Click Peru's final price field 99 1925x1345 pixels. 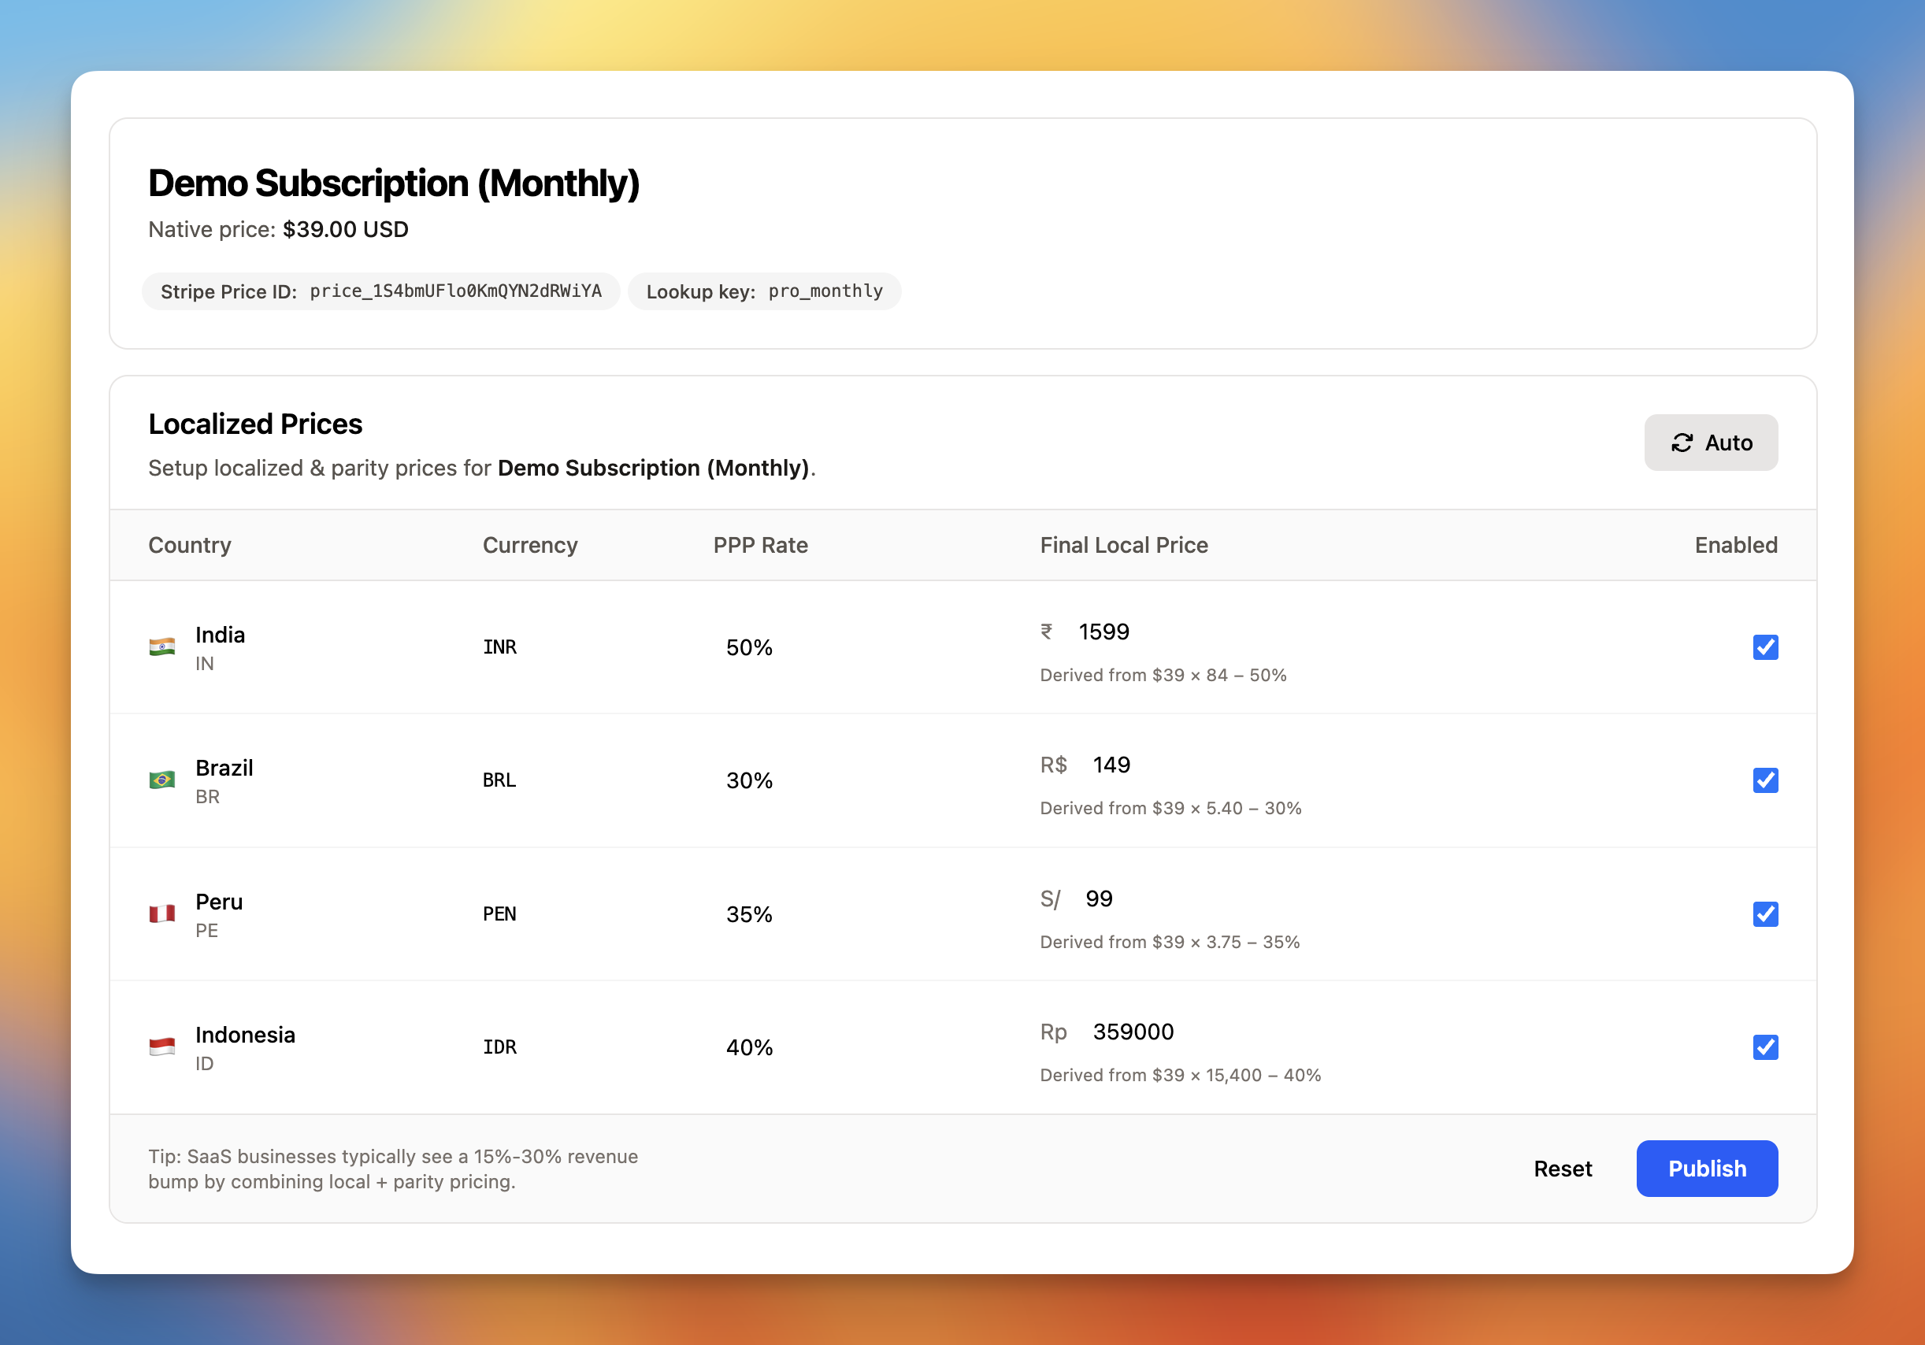point(1098,899)
